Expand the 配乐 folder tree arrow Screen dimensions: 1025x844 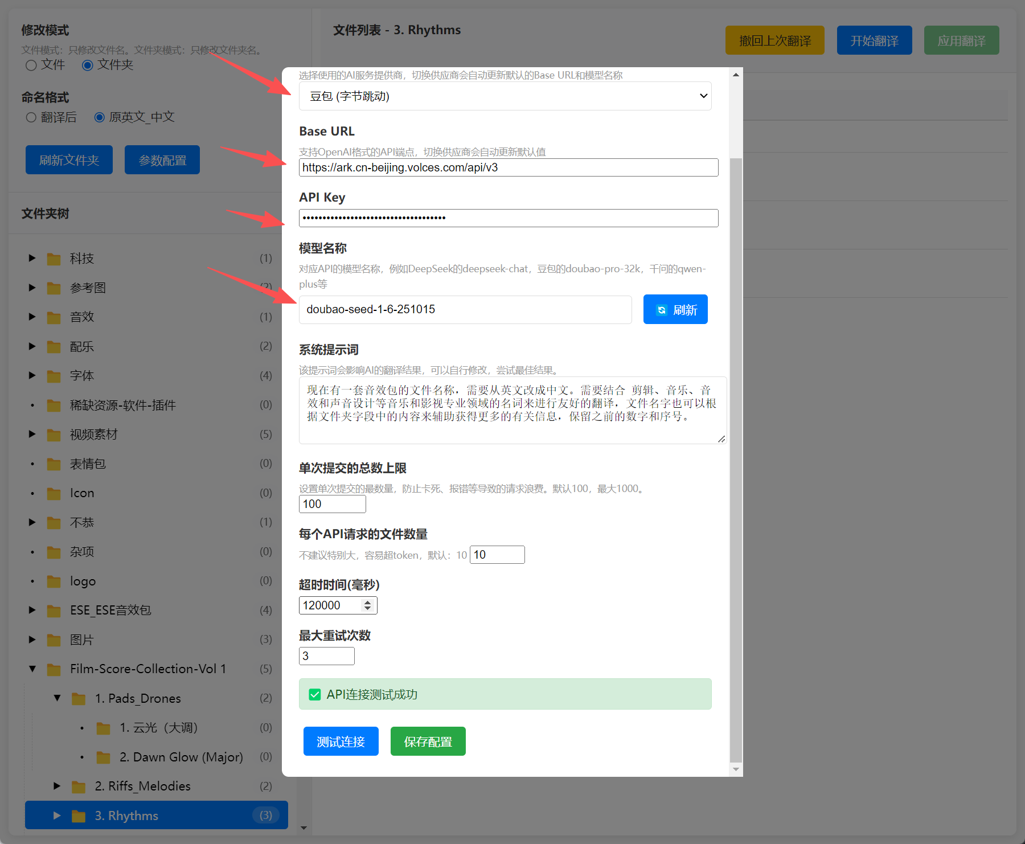32,346
